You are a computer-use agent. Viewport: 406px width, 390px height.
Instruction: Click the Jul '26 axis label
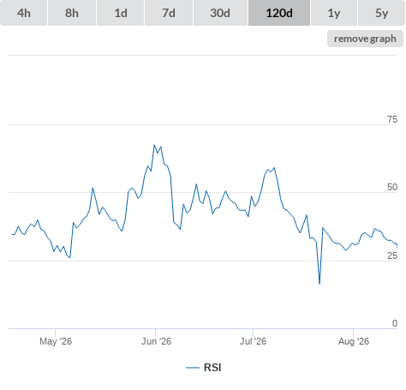point(253,341)
